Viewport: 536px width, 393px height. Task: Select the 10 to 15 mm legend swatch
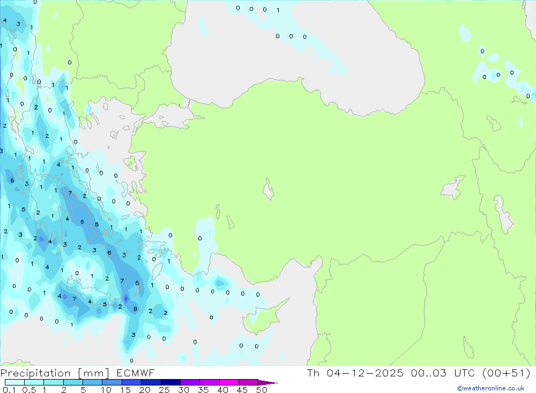tap(112, 382)
